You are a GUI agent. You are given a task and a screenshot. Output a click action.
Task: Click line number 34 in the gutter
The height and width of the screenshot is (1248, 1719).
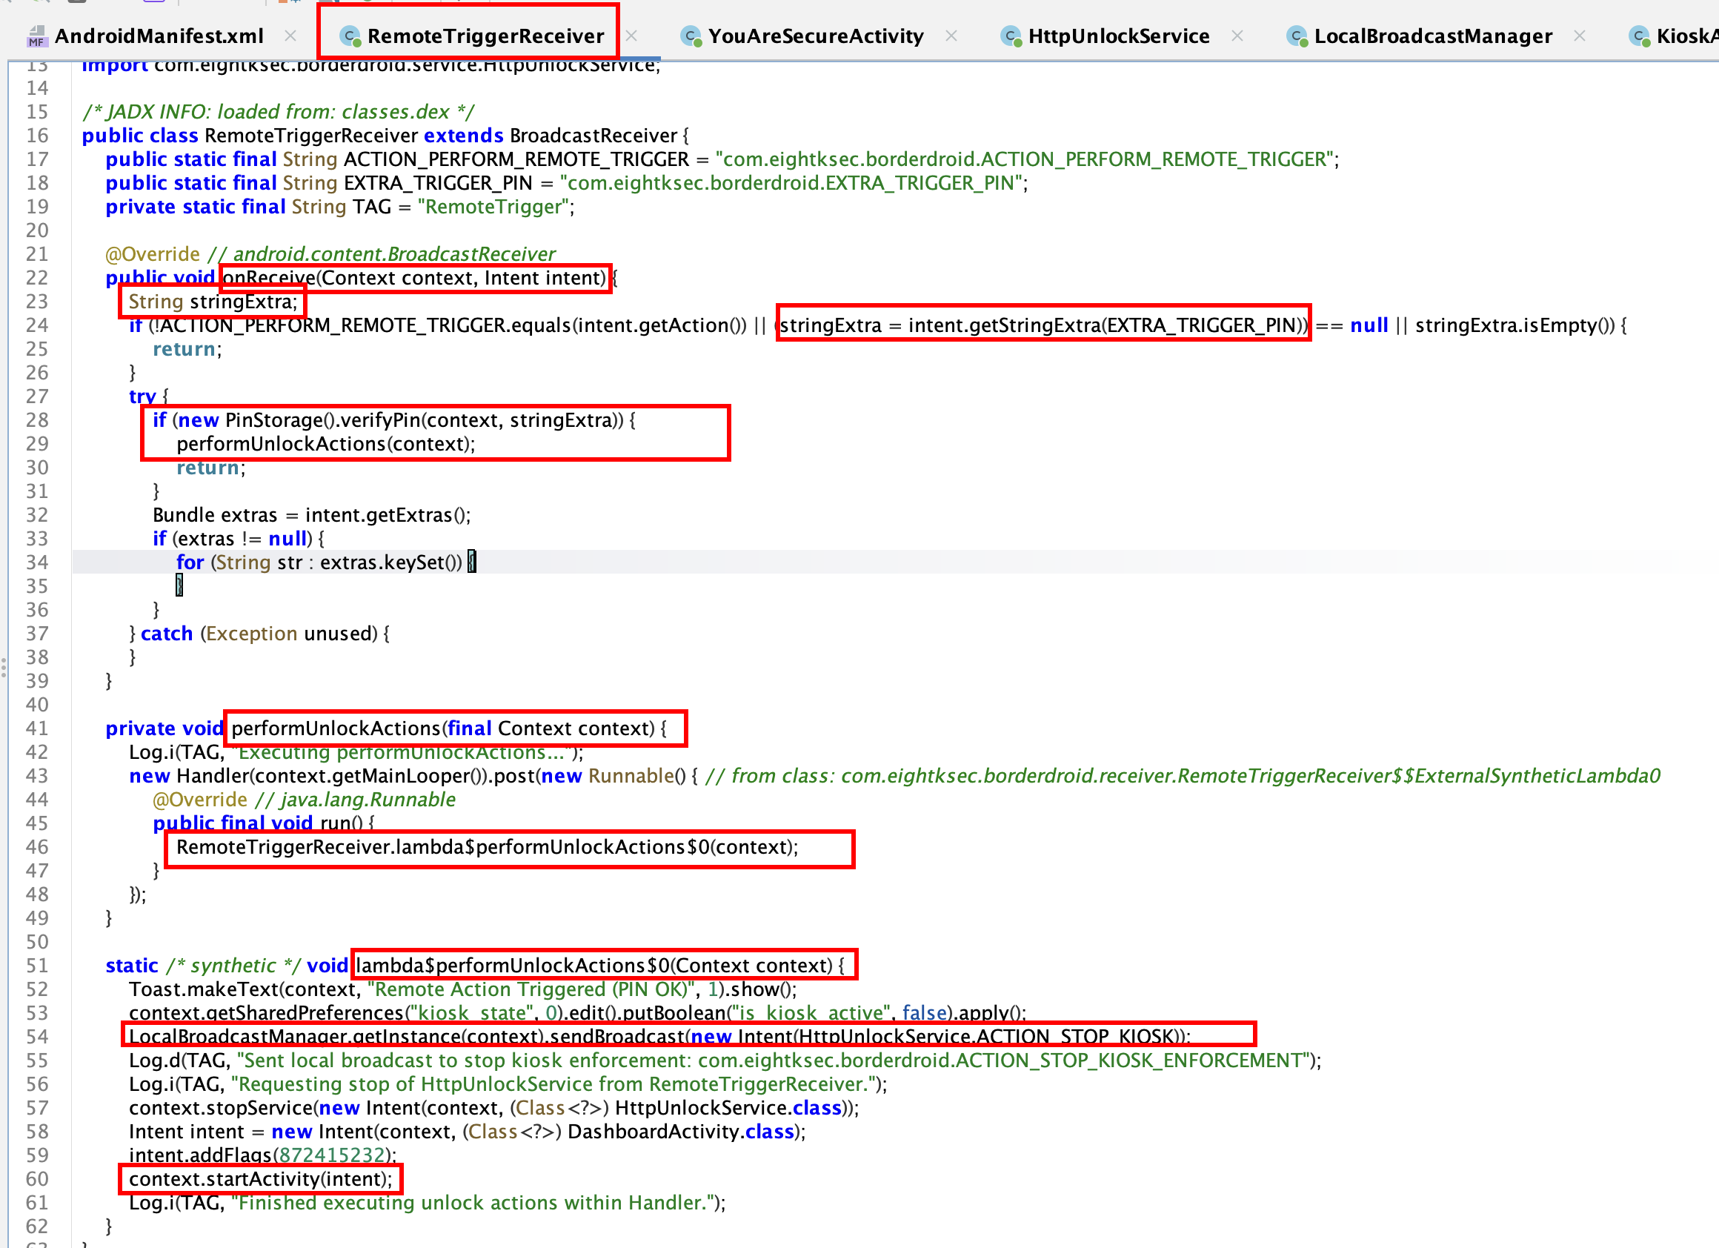[37, 562]
